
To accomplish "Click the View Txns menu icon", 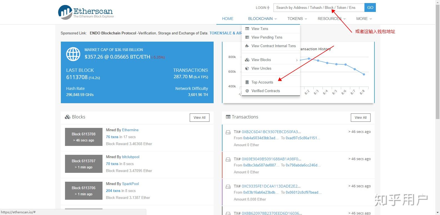I will coord(247,29).
